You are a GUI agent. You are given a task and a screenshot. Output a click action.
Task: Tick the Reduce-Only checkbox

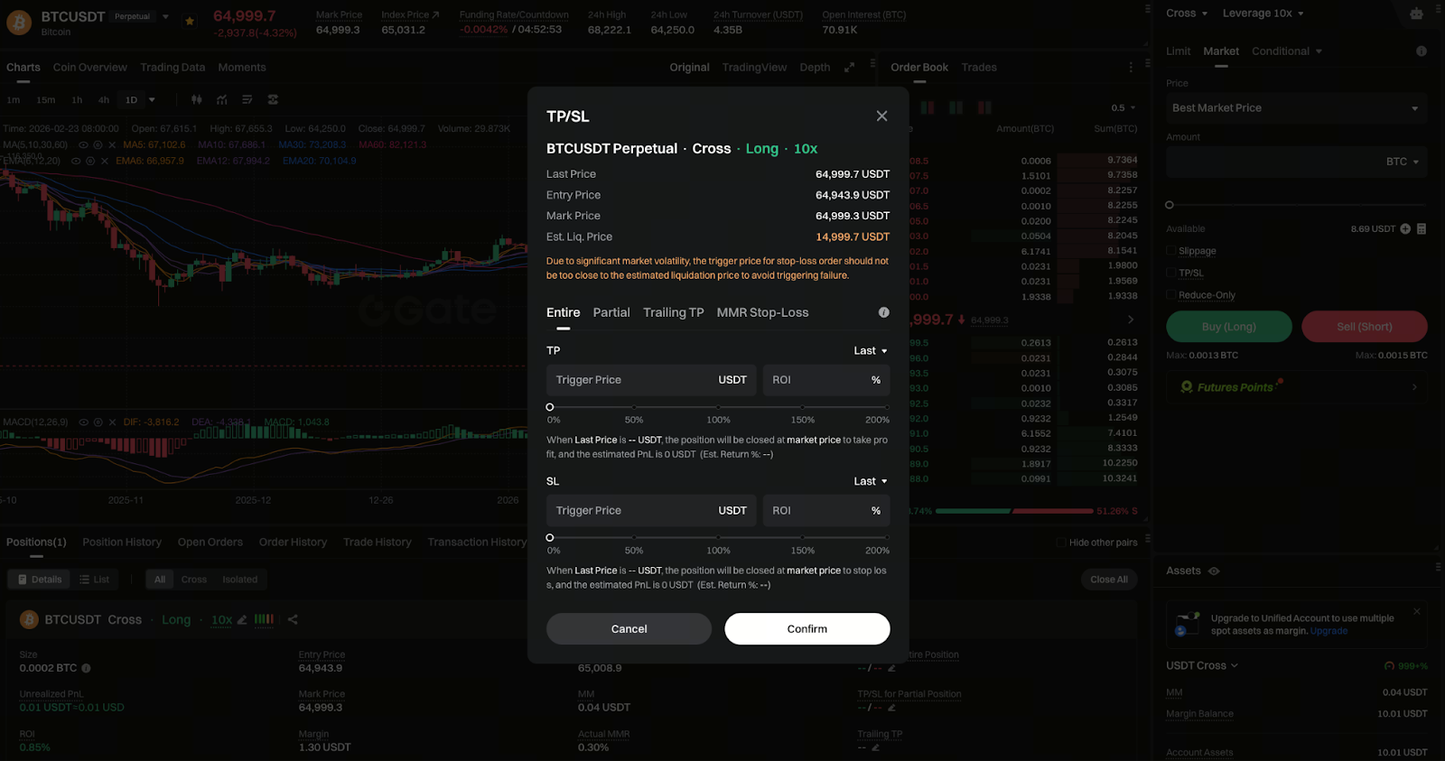(x=1171, y=295)
